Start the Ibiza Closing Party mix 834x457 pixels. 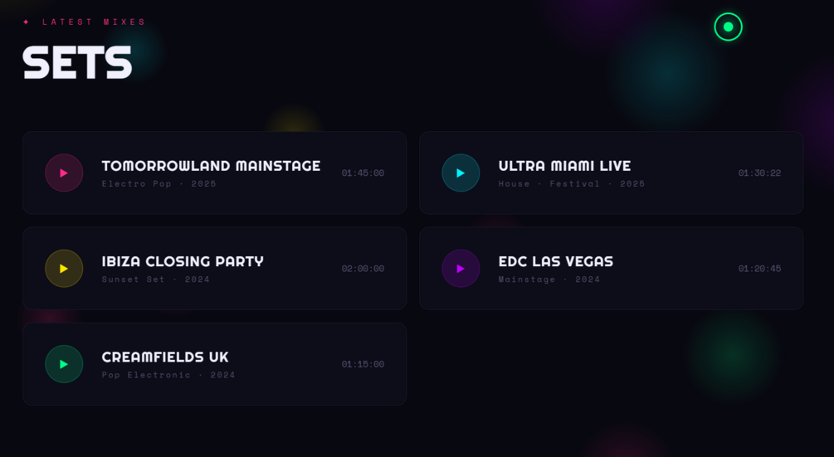64,269
